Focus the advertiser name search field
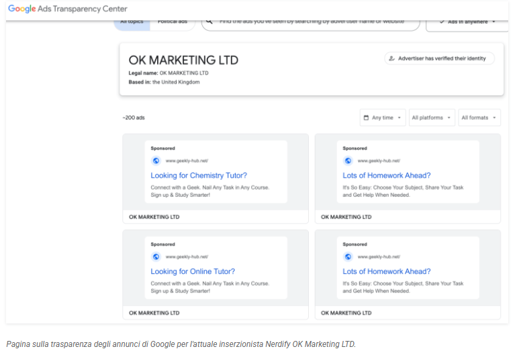 [312, 21]
